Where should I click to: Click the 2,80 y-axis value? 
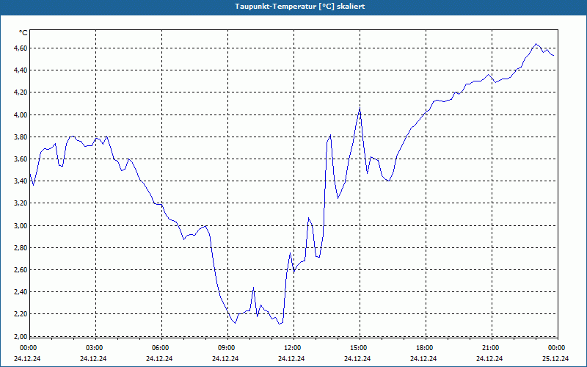[21, 248]
